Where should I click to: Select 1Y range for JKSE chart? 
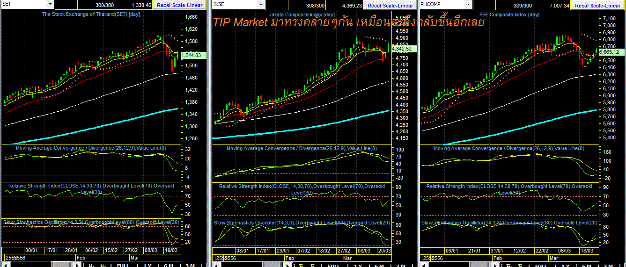[x=358, y=265]
